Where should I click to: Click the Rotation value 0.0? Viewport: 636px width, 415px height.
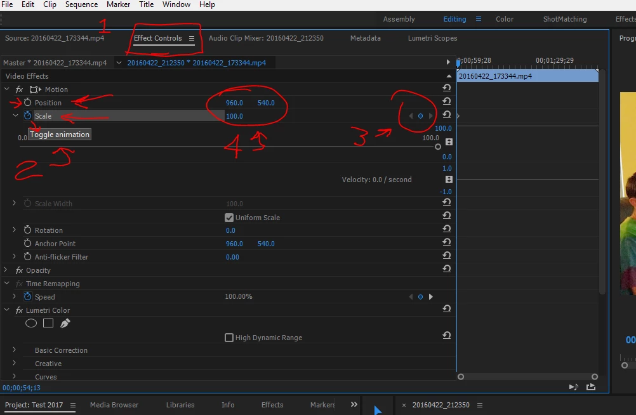[x=230, y=230]
